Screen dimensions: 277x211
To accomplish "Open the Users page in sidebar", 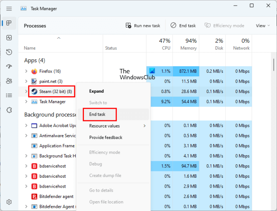I will 9,81.
